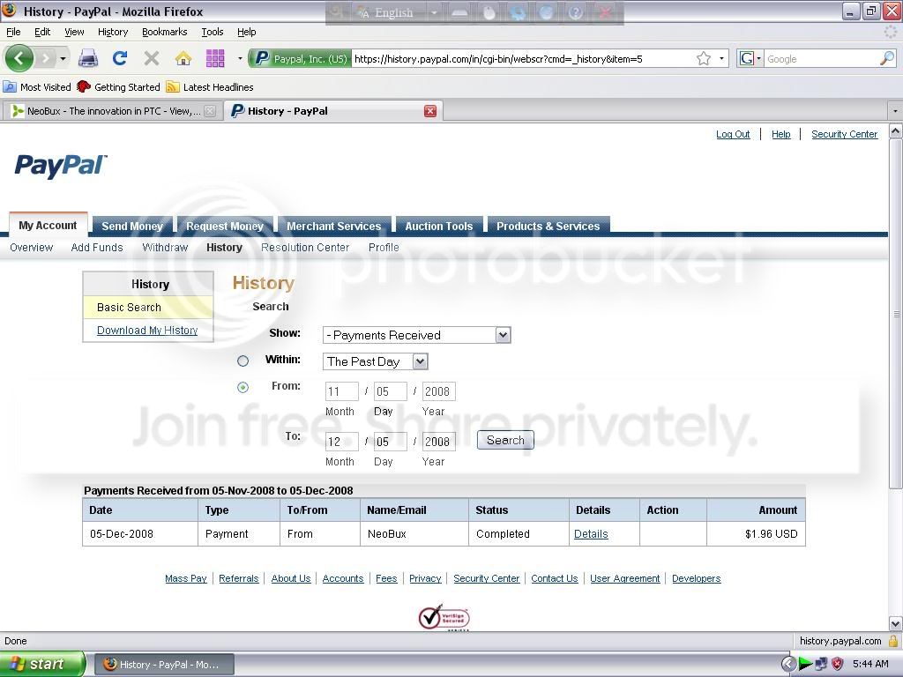903x677 pixels.
Task: Select the Within radio button
Action: click(243, 361)
